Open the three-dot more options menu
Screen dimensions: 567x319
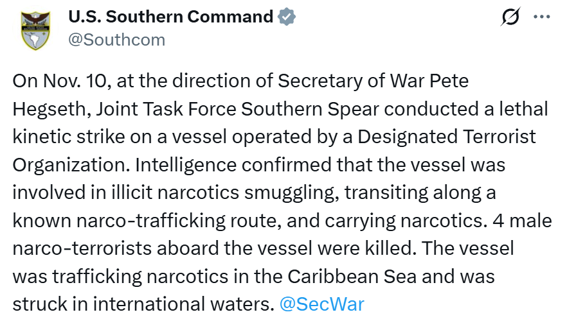coord(542,17)
